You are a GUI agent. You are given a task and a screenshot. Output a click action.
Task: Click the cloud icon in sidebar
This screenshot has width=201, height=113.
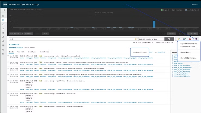pyautogui.click(x=3, y=24)
